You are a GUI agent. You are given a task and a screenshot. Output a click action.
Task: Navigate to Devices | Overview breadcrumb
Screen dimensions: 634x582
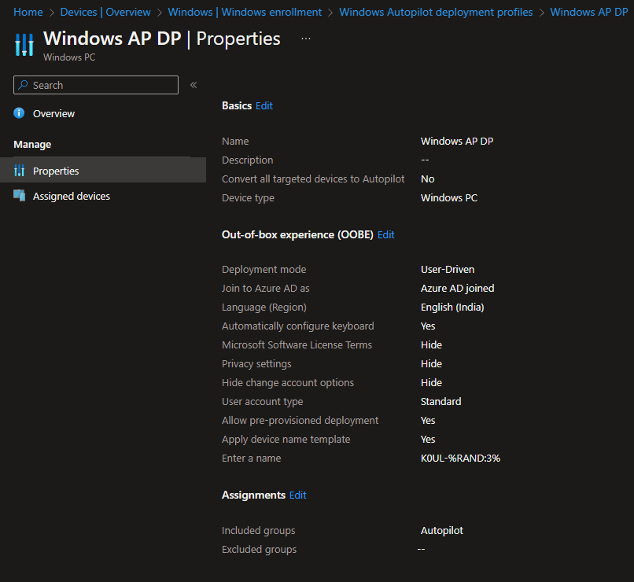click(x=105, y=12)
